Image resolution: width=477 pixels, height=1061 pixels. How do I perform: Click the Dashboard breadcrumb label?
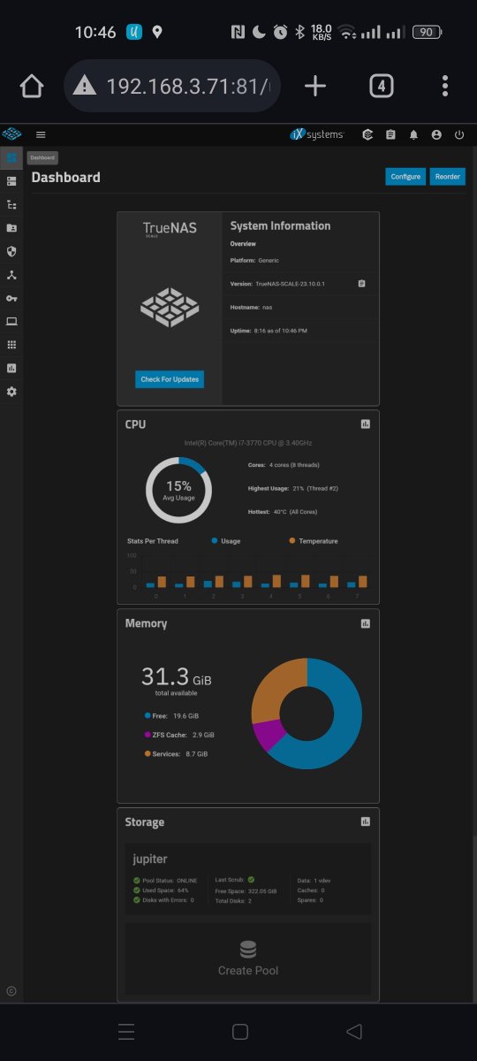click(42, 157)
